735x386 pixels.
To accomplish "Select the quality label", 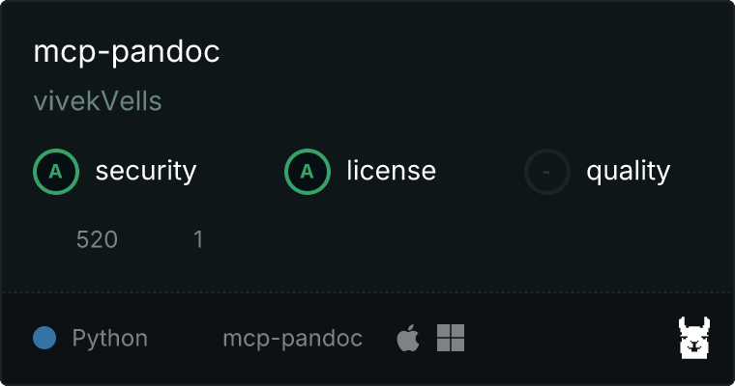I will (628, 171).
